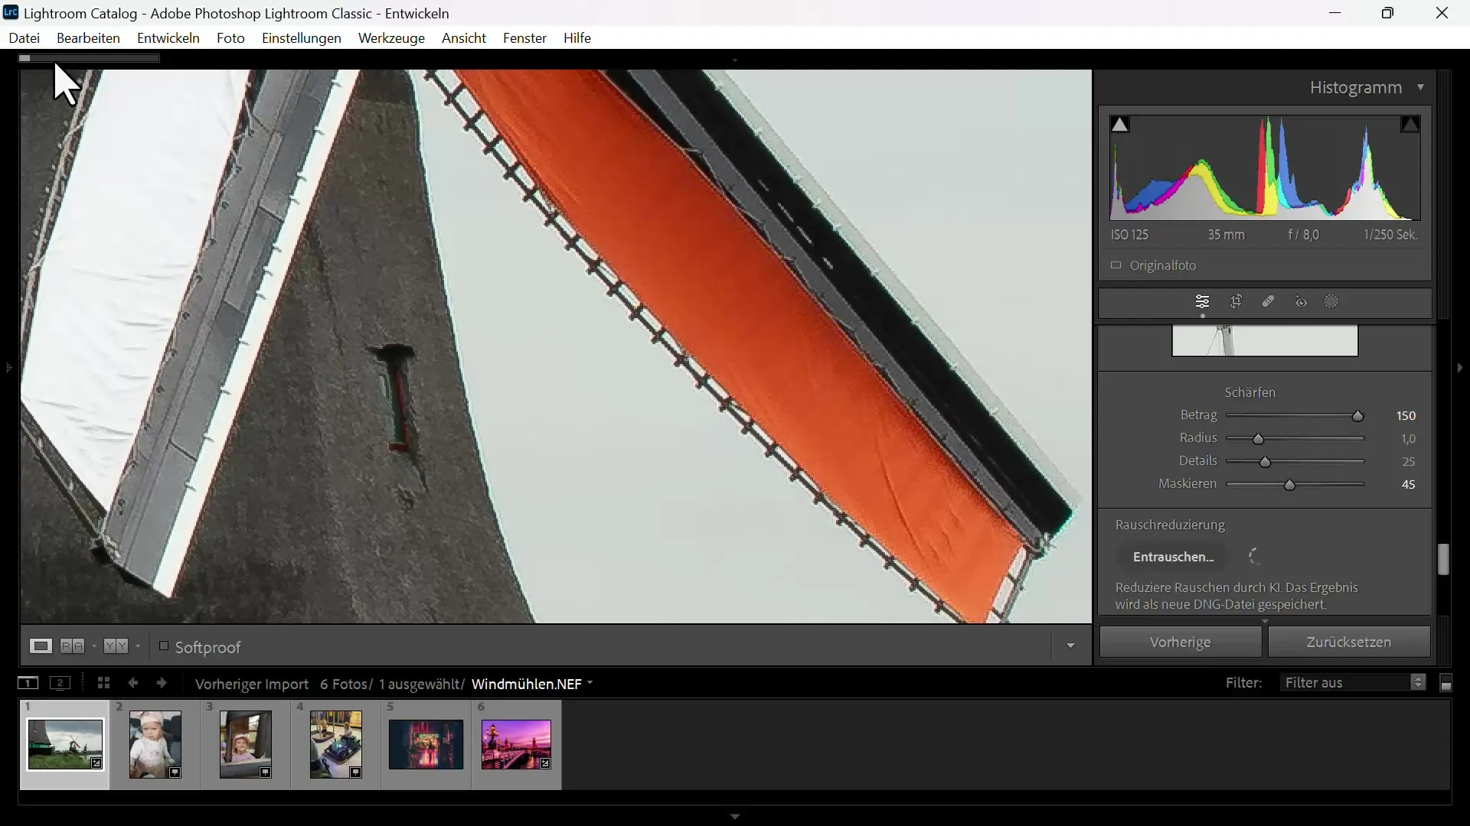Viewport: 1470px width, 826px height.
Task: Show the right panel group via edge arrow
Action: (x=1461, y=368)
